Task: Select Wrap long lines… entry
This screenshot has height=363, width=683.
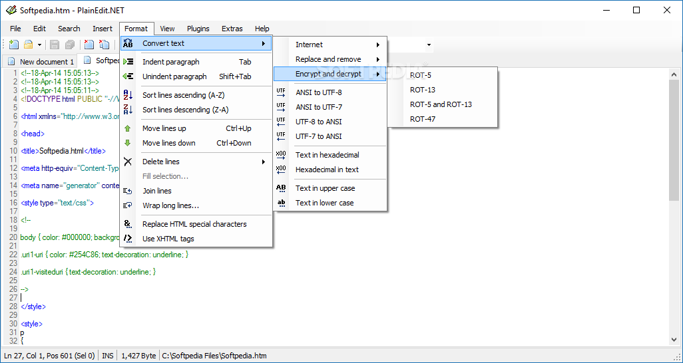Action: [x=170, y=205]
